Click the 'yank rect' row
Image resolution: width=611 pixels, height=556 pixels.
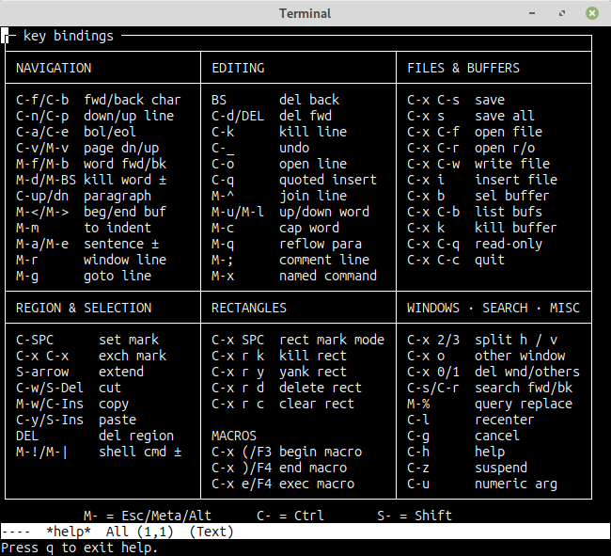click(279, 372)
